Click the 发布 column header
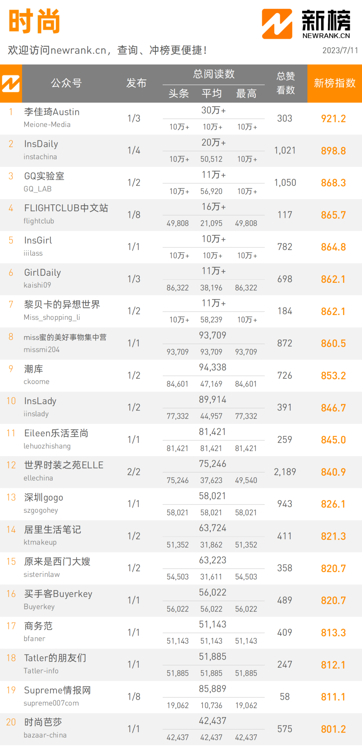The image size is (362, 746). coord(136,83)
